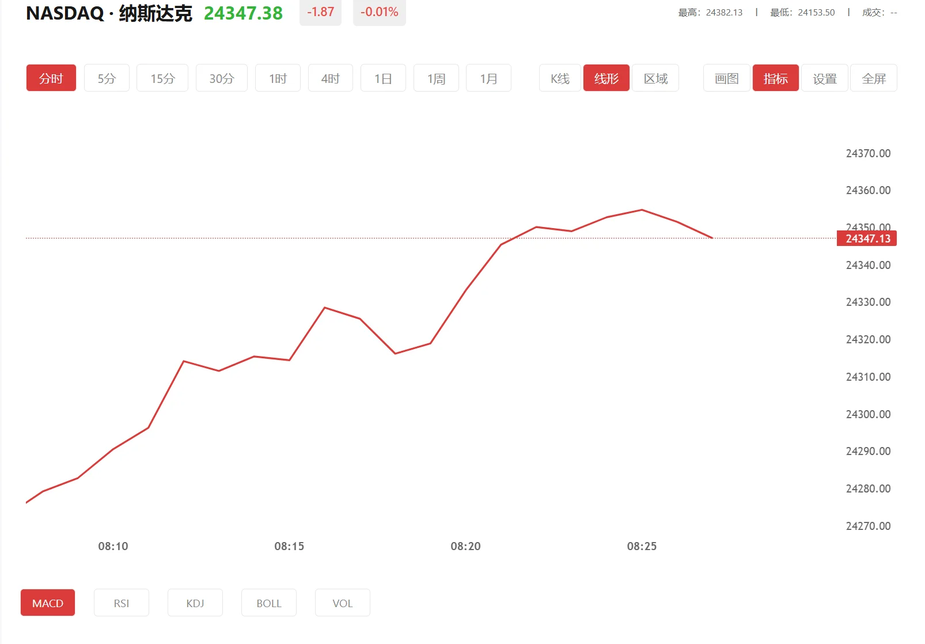The height and width of the screenshot is (644, 925).
Task: Select the 线形 line chart style
Action: coord(606,78)
